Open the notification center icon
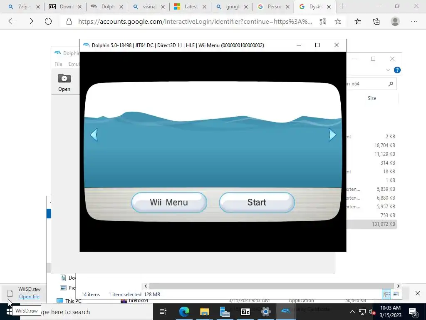426x320 pixels. 413,312
